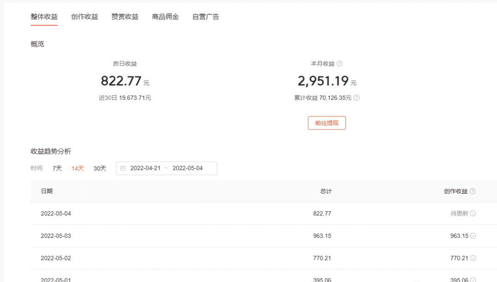Click info icon beside 395.06 创作收益
The height and width of the screenshot is (282, 497).
coord(473,280)
